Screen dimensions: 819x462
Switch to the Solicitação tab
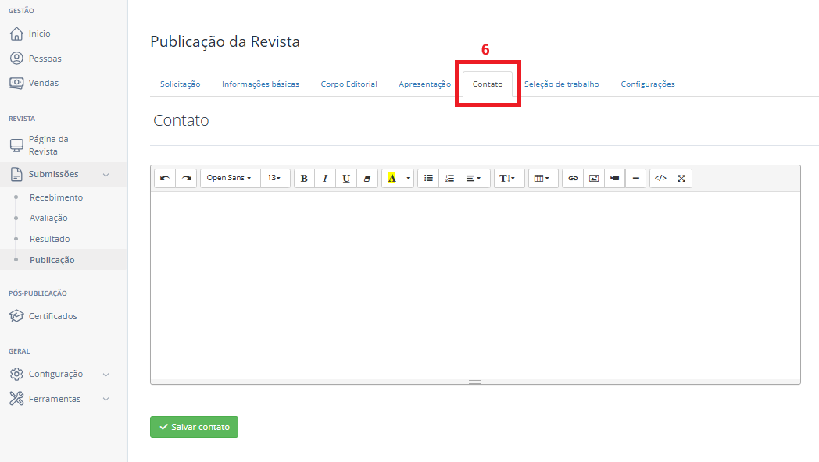[x=181, y=84]
